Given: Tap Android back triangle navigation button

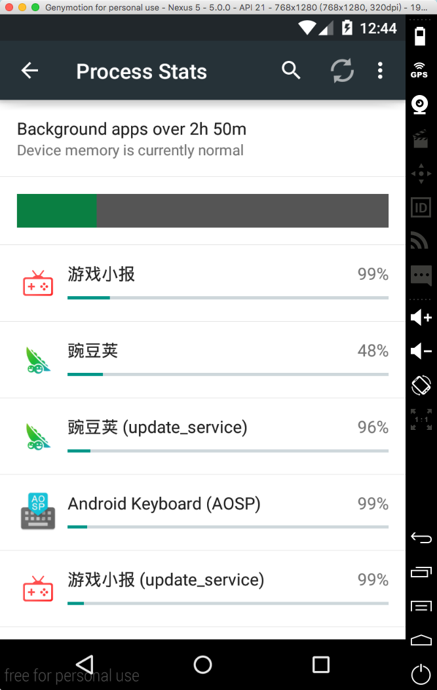Looking at the screenshot, I should (x=85, y=664).
